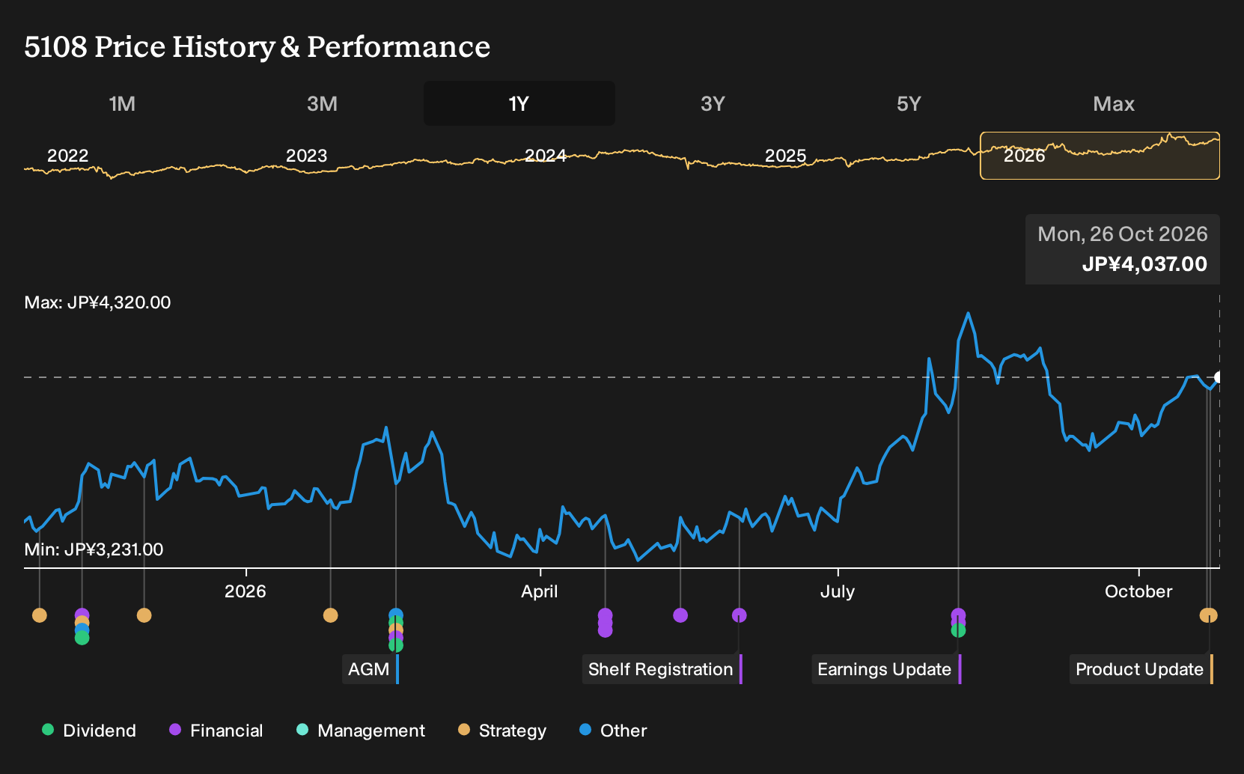The height and width of the screenshot is (774, 1244).
Task: Click the white current-price point on the chart line
Action: [1219, 377]
